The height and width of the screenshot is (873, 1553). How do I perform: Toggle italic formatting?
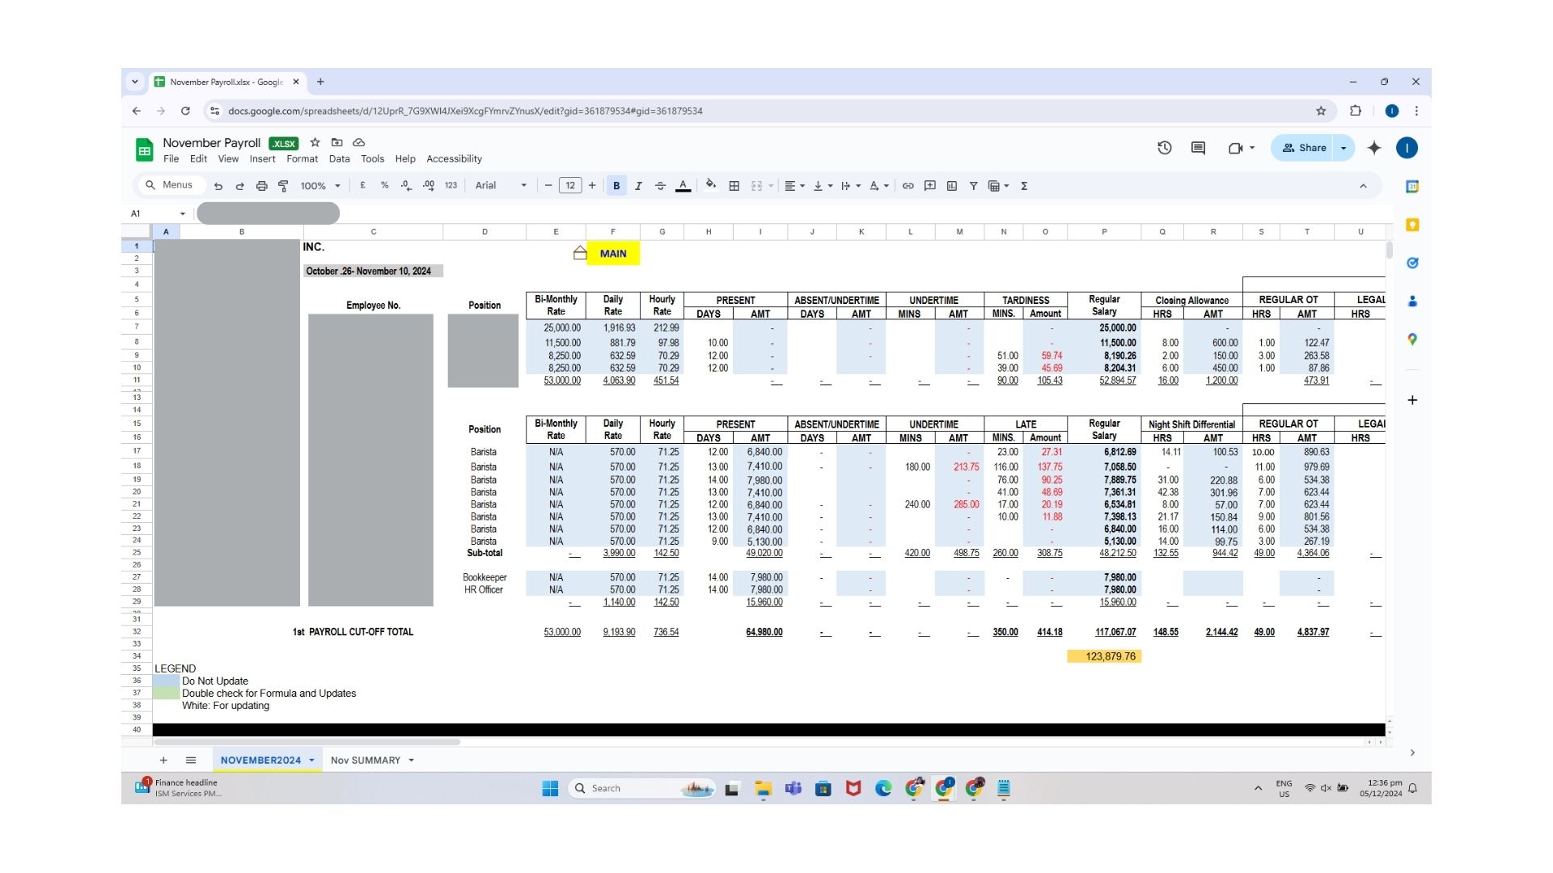638,186
